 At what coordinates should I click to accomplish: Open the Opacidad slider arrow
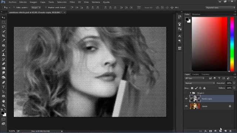click(234, 83)
